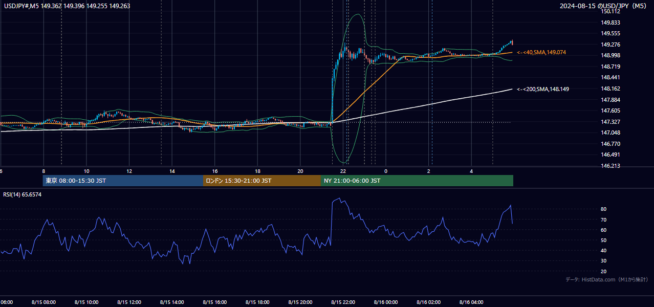Click the bottom time label 8/16 00:00
Viewport: 654px width, 307px height.
pos(386,302)
